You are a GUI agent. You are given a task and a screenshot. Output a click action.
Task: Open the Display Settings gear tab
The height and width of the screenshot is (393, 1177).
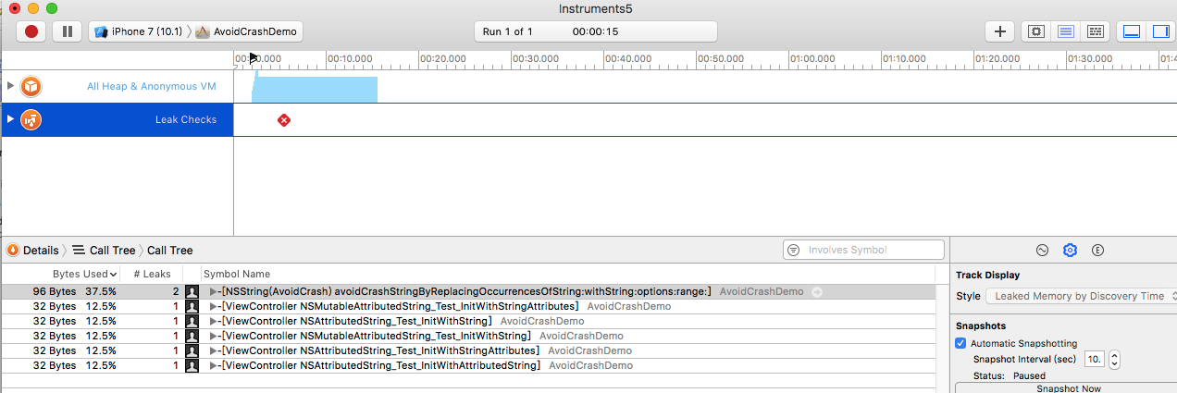click(x=1070, y=251)
